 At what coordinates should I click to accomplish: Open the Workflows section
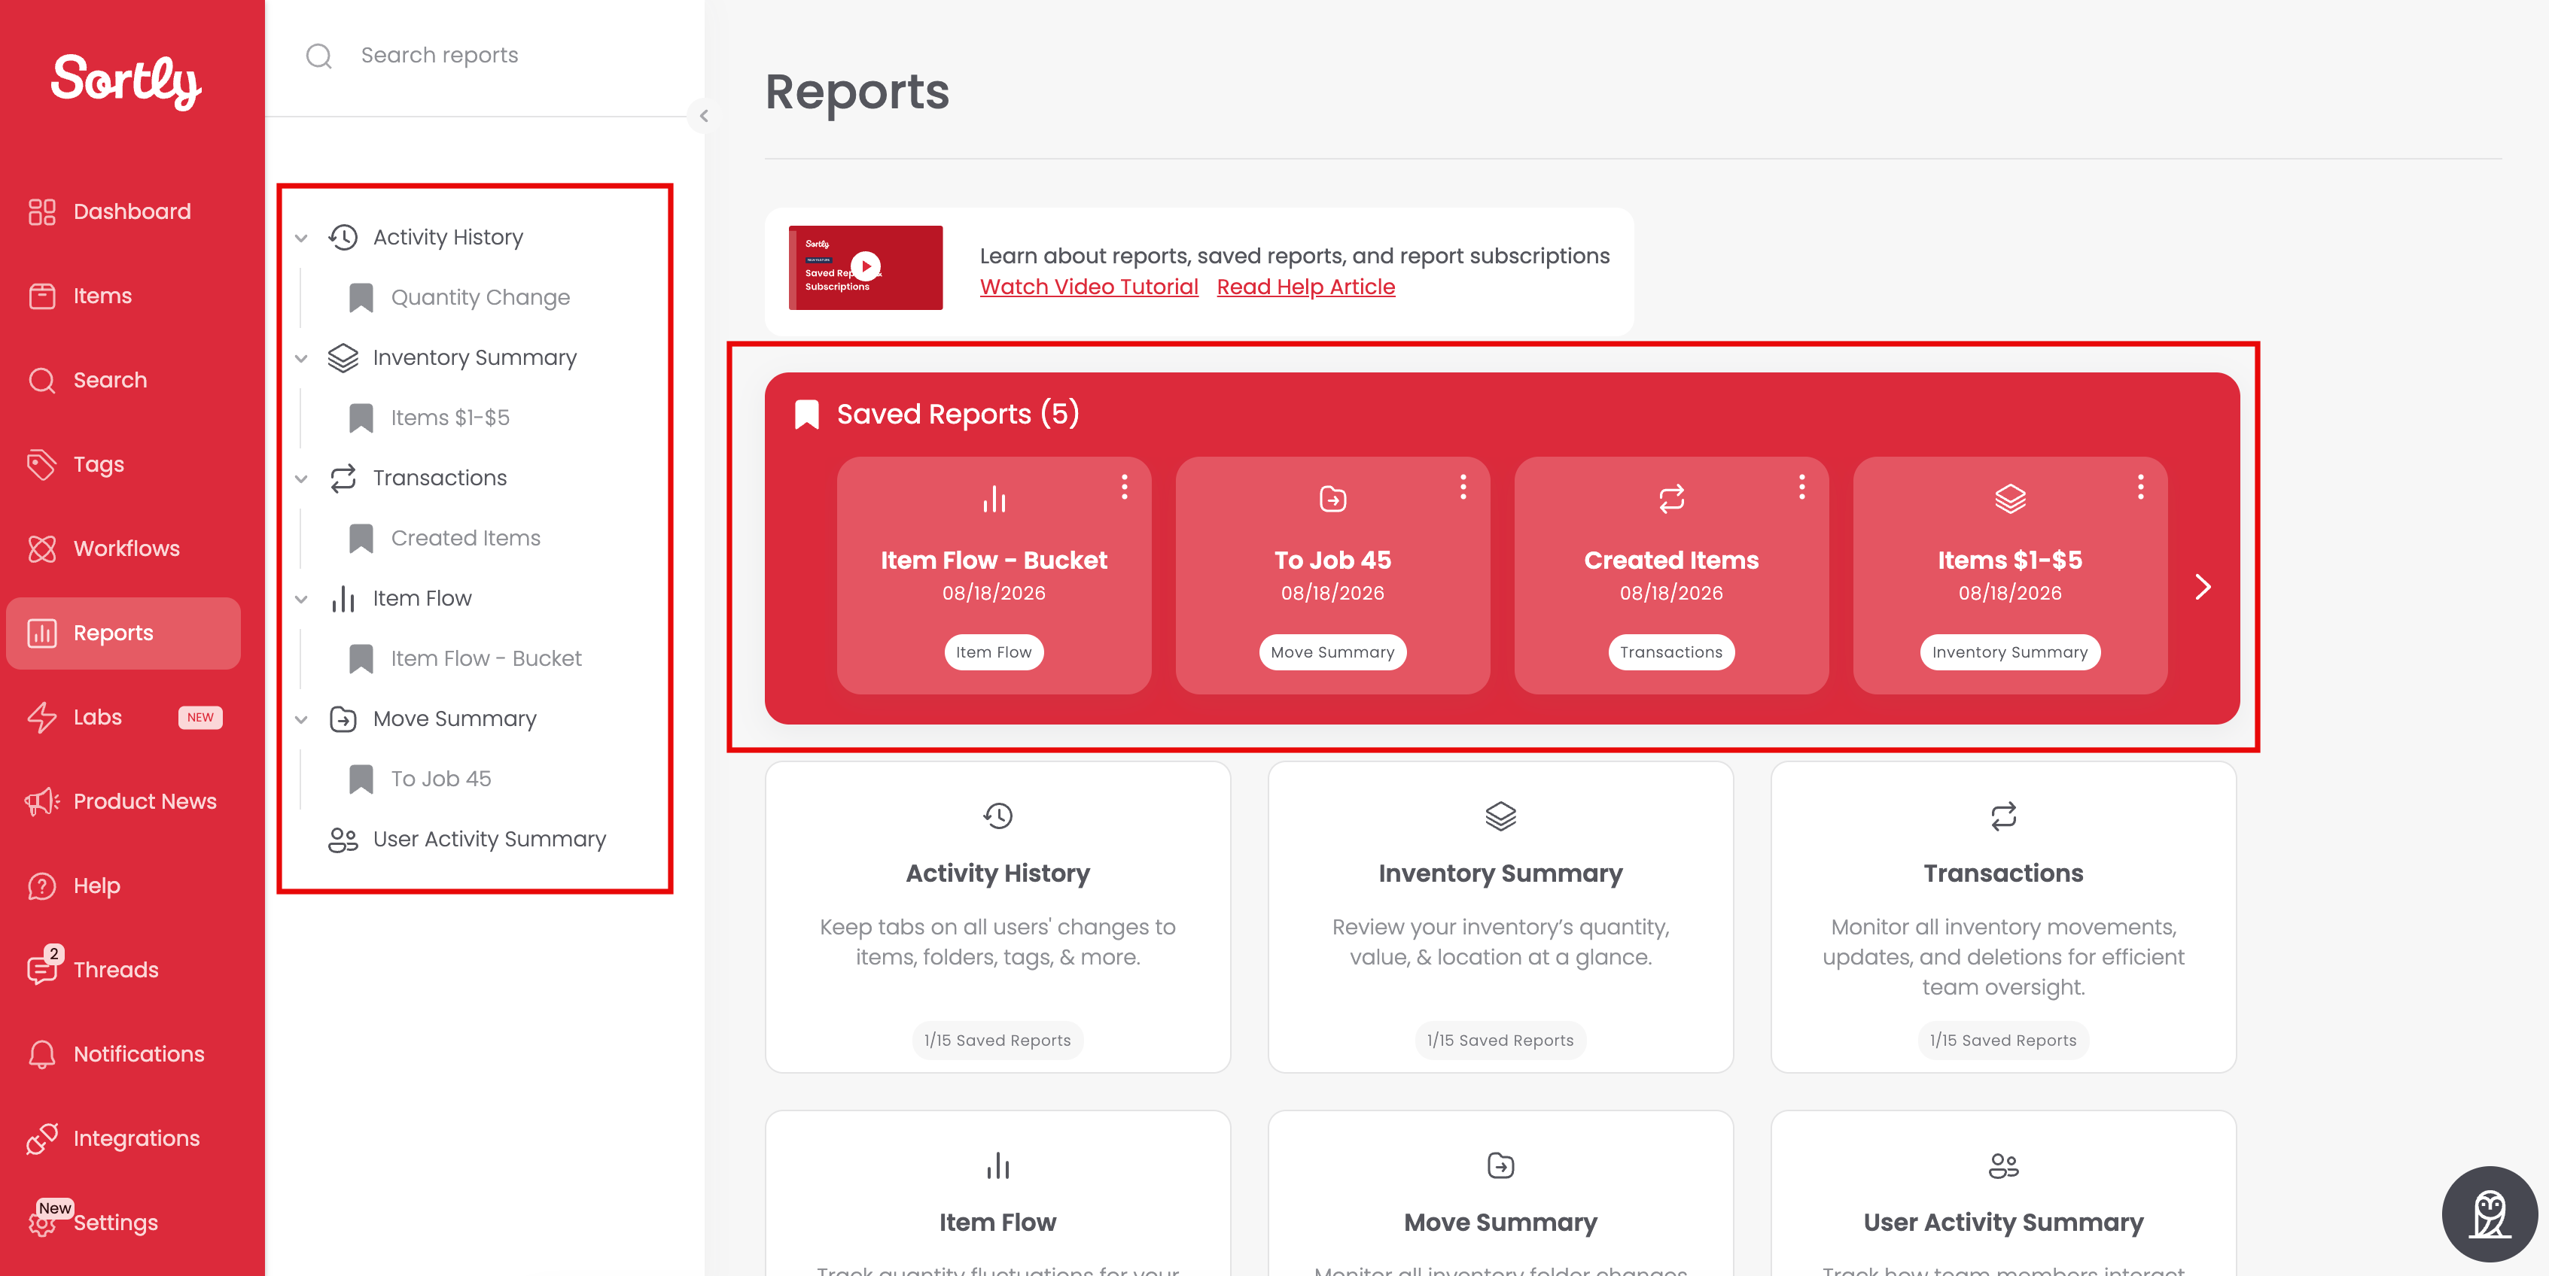[x=123, y=548]
